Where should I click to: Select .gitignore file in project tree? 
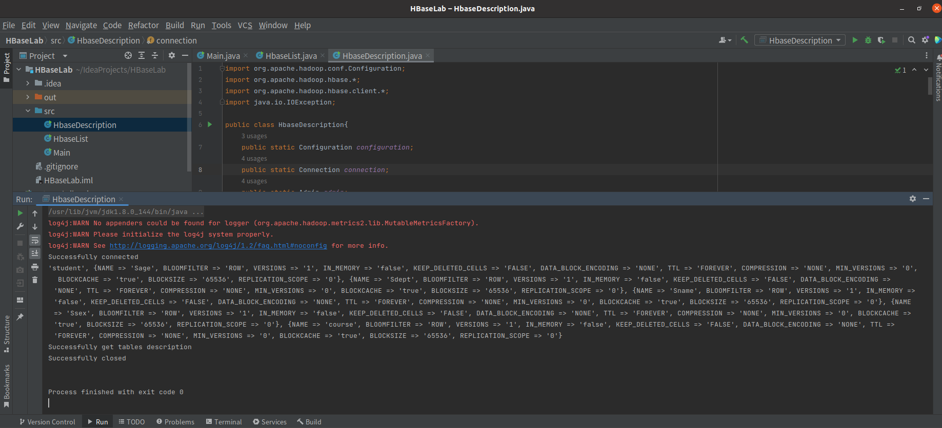tap(61, 166)
